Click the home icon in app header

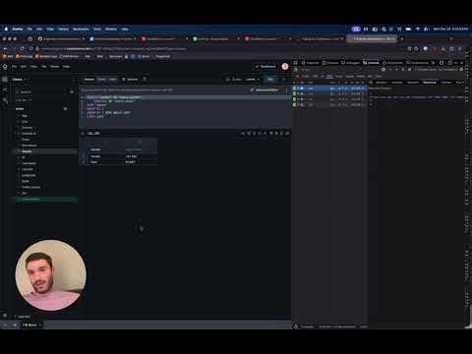coord(5,67)
